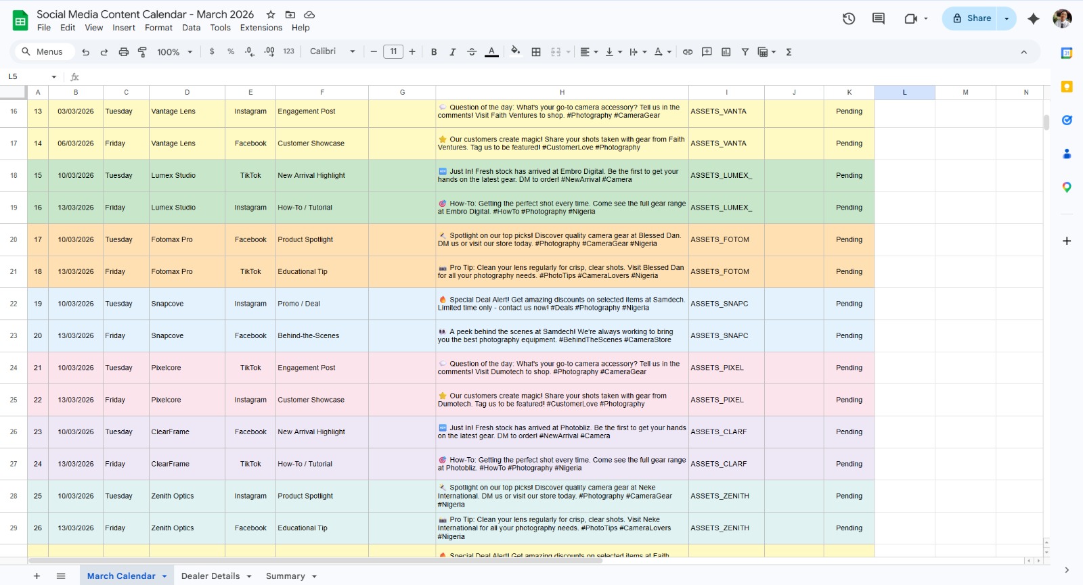Add a new sheet
The width and height of the screenshot is (1083, 585).
pyautogui.click(x=37, y=576)
